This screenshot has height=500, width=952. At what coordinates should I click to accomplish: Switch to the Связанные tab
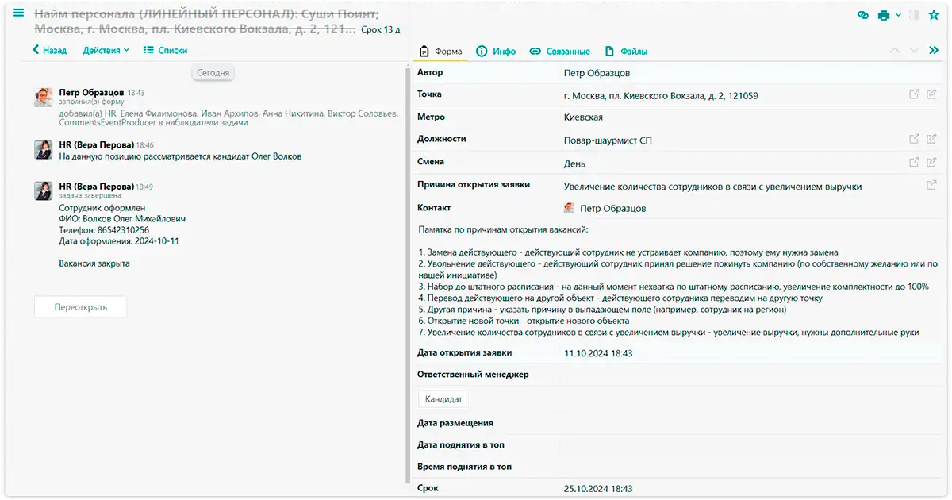pyautogui.click(x=560, y=52)
